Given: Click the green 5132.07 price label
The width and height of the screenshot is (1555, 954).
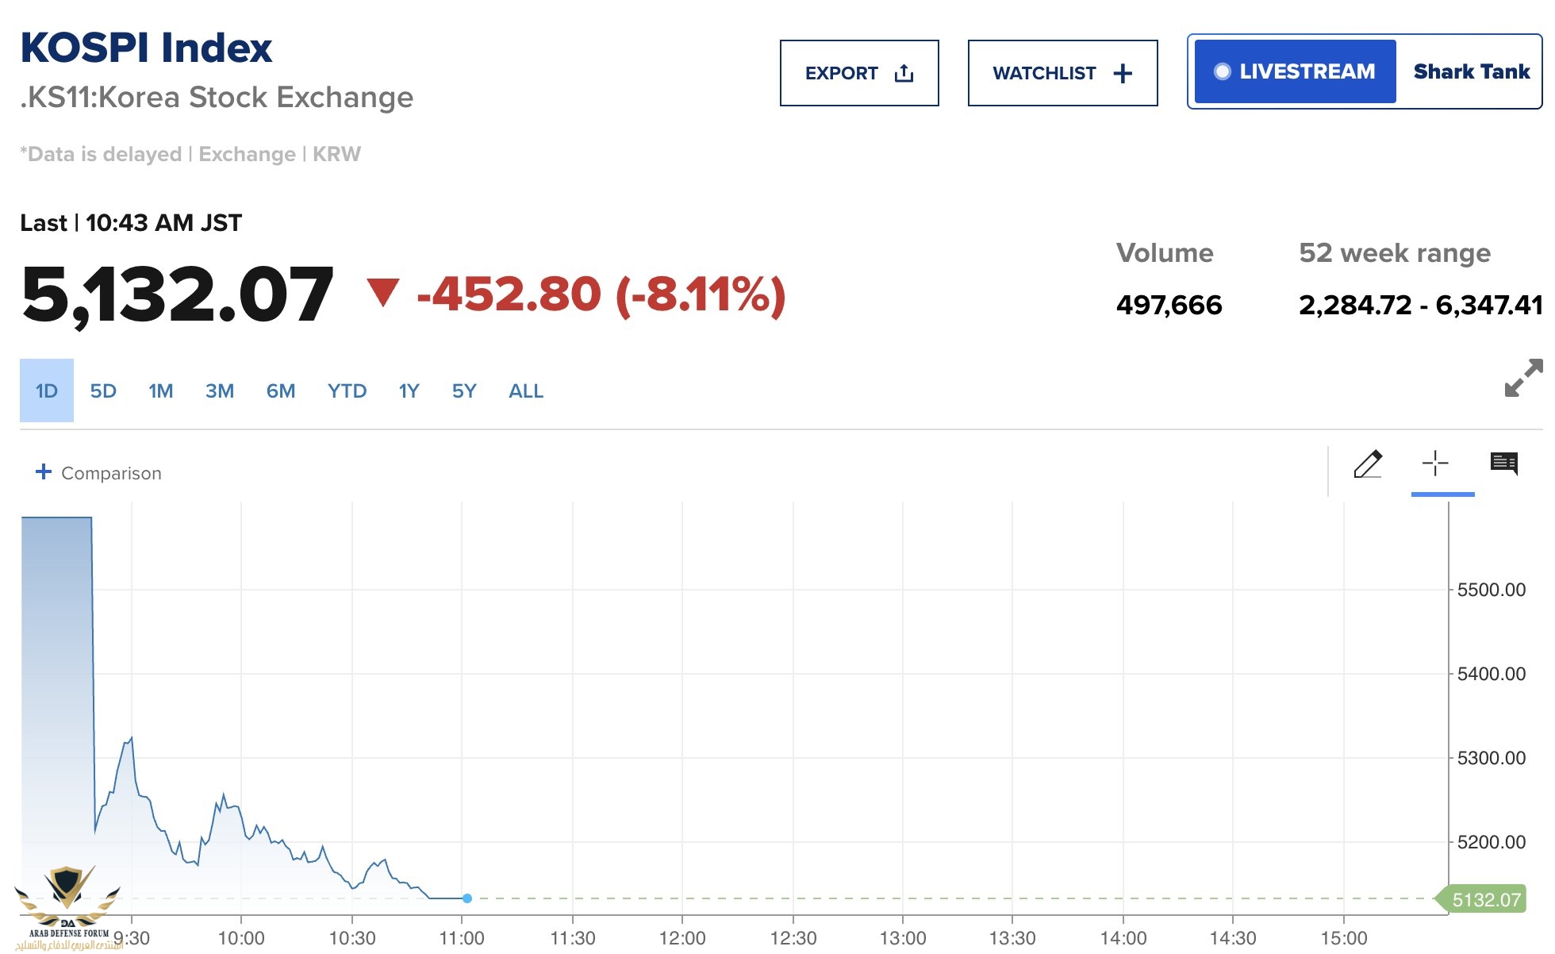Looking at the screenshot, I should [1481, 899].
